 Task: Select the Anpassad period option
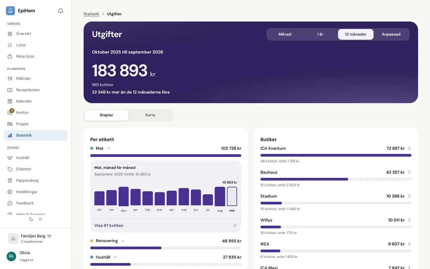pyautogui.click(x=391, y=34)
